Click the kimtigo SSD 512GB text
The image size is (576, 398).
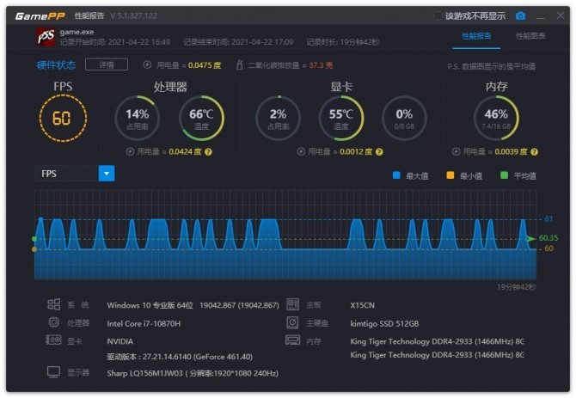[x=384, y=323]
